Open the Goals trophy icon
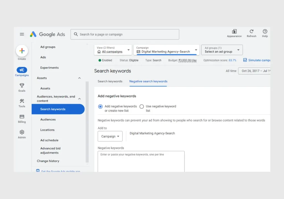 pyautogui.click(x=22, y=85)
